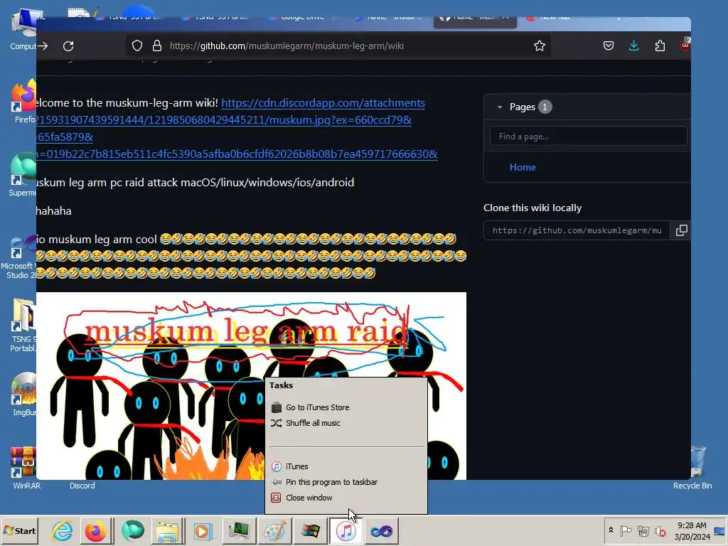View site security via padlock icon

pos(157,45)
